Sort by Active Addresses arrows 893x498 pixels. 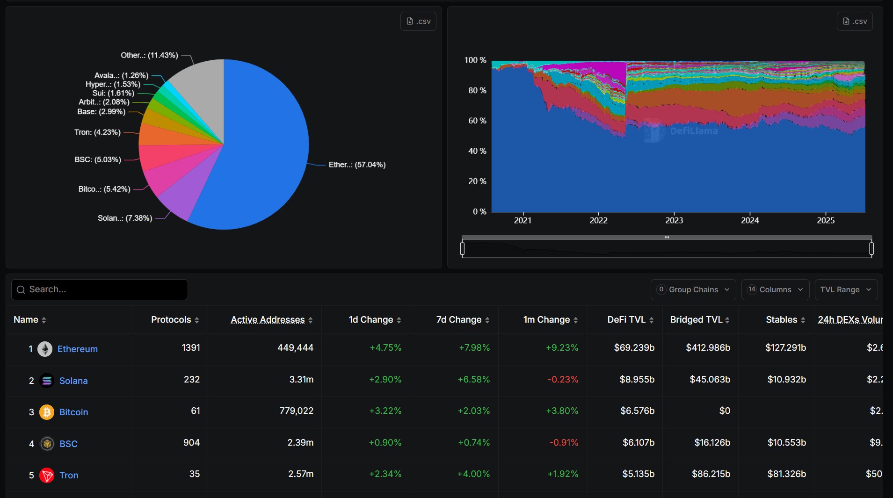click(x=311, y=320)
